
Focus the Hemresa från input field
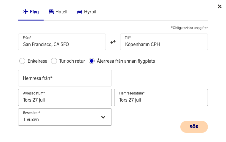click(x=65, y=78)
